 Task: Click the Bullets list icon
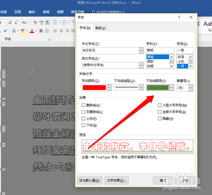(x=55, y=22)
